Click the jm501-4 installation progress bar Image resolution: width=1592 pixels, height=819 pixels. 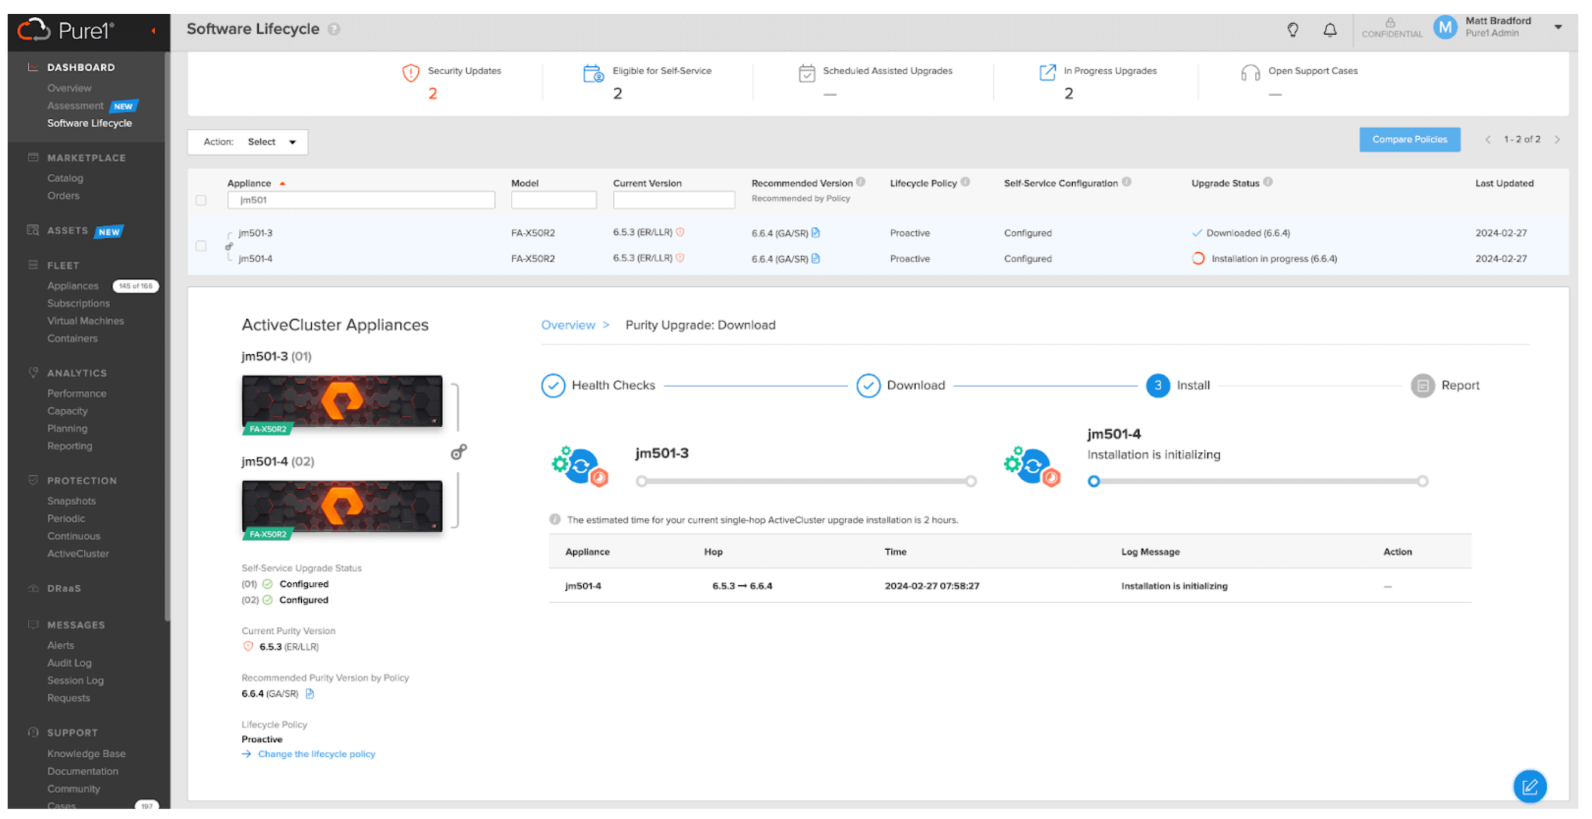[1258, 481]
